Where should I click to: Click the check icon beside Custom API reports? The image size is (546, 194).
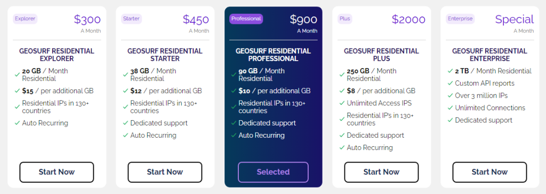[450, 83]
